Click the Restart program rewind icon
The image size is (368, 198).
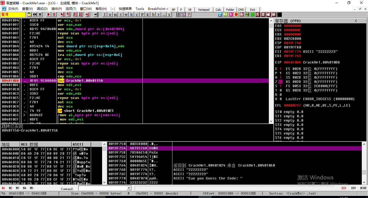(x=35, y=15)
